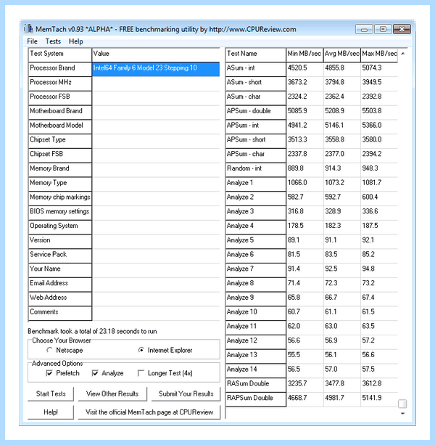Select the RAPSum Double row name

256,399
